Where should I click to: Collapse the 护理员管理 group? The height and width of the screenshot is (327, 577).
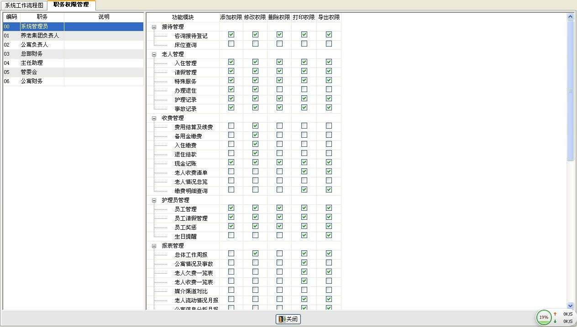[154, 200]
